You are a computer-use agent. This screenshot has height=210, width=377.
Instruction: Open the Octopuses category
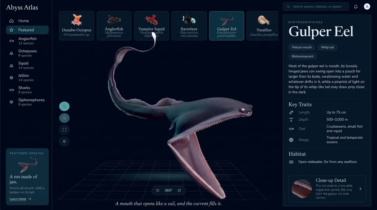[x=27, y=53]
